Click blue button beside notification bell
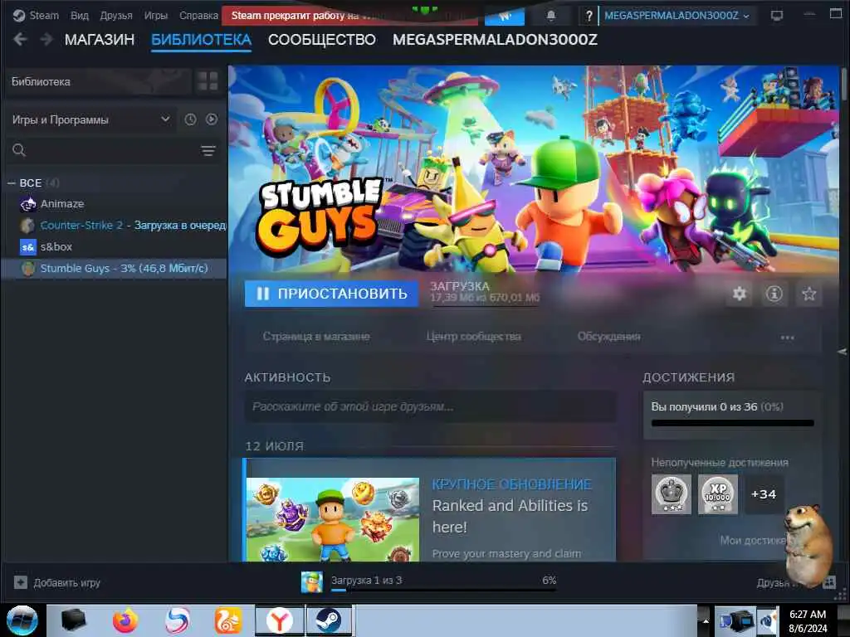Screen dimensions: 850x637 (x=504, y=17)
